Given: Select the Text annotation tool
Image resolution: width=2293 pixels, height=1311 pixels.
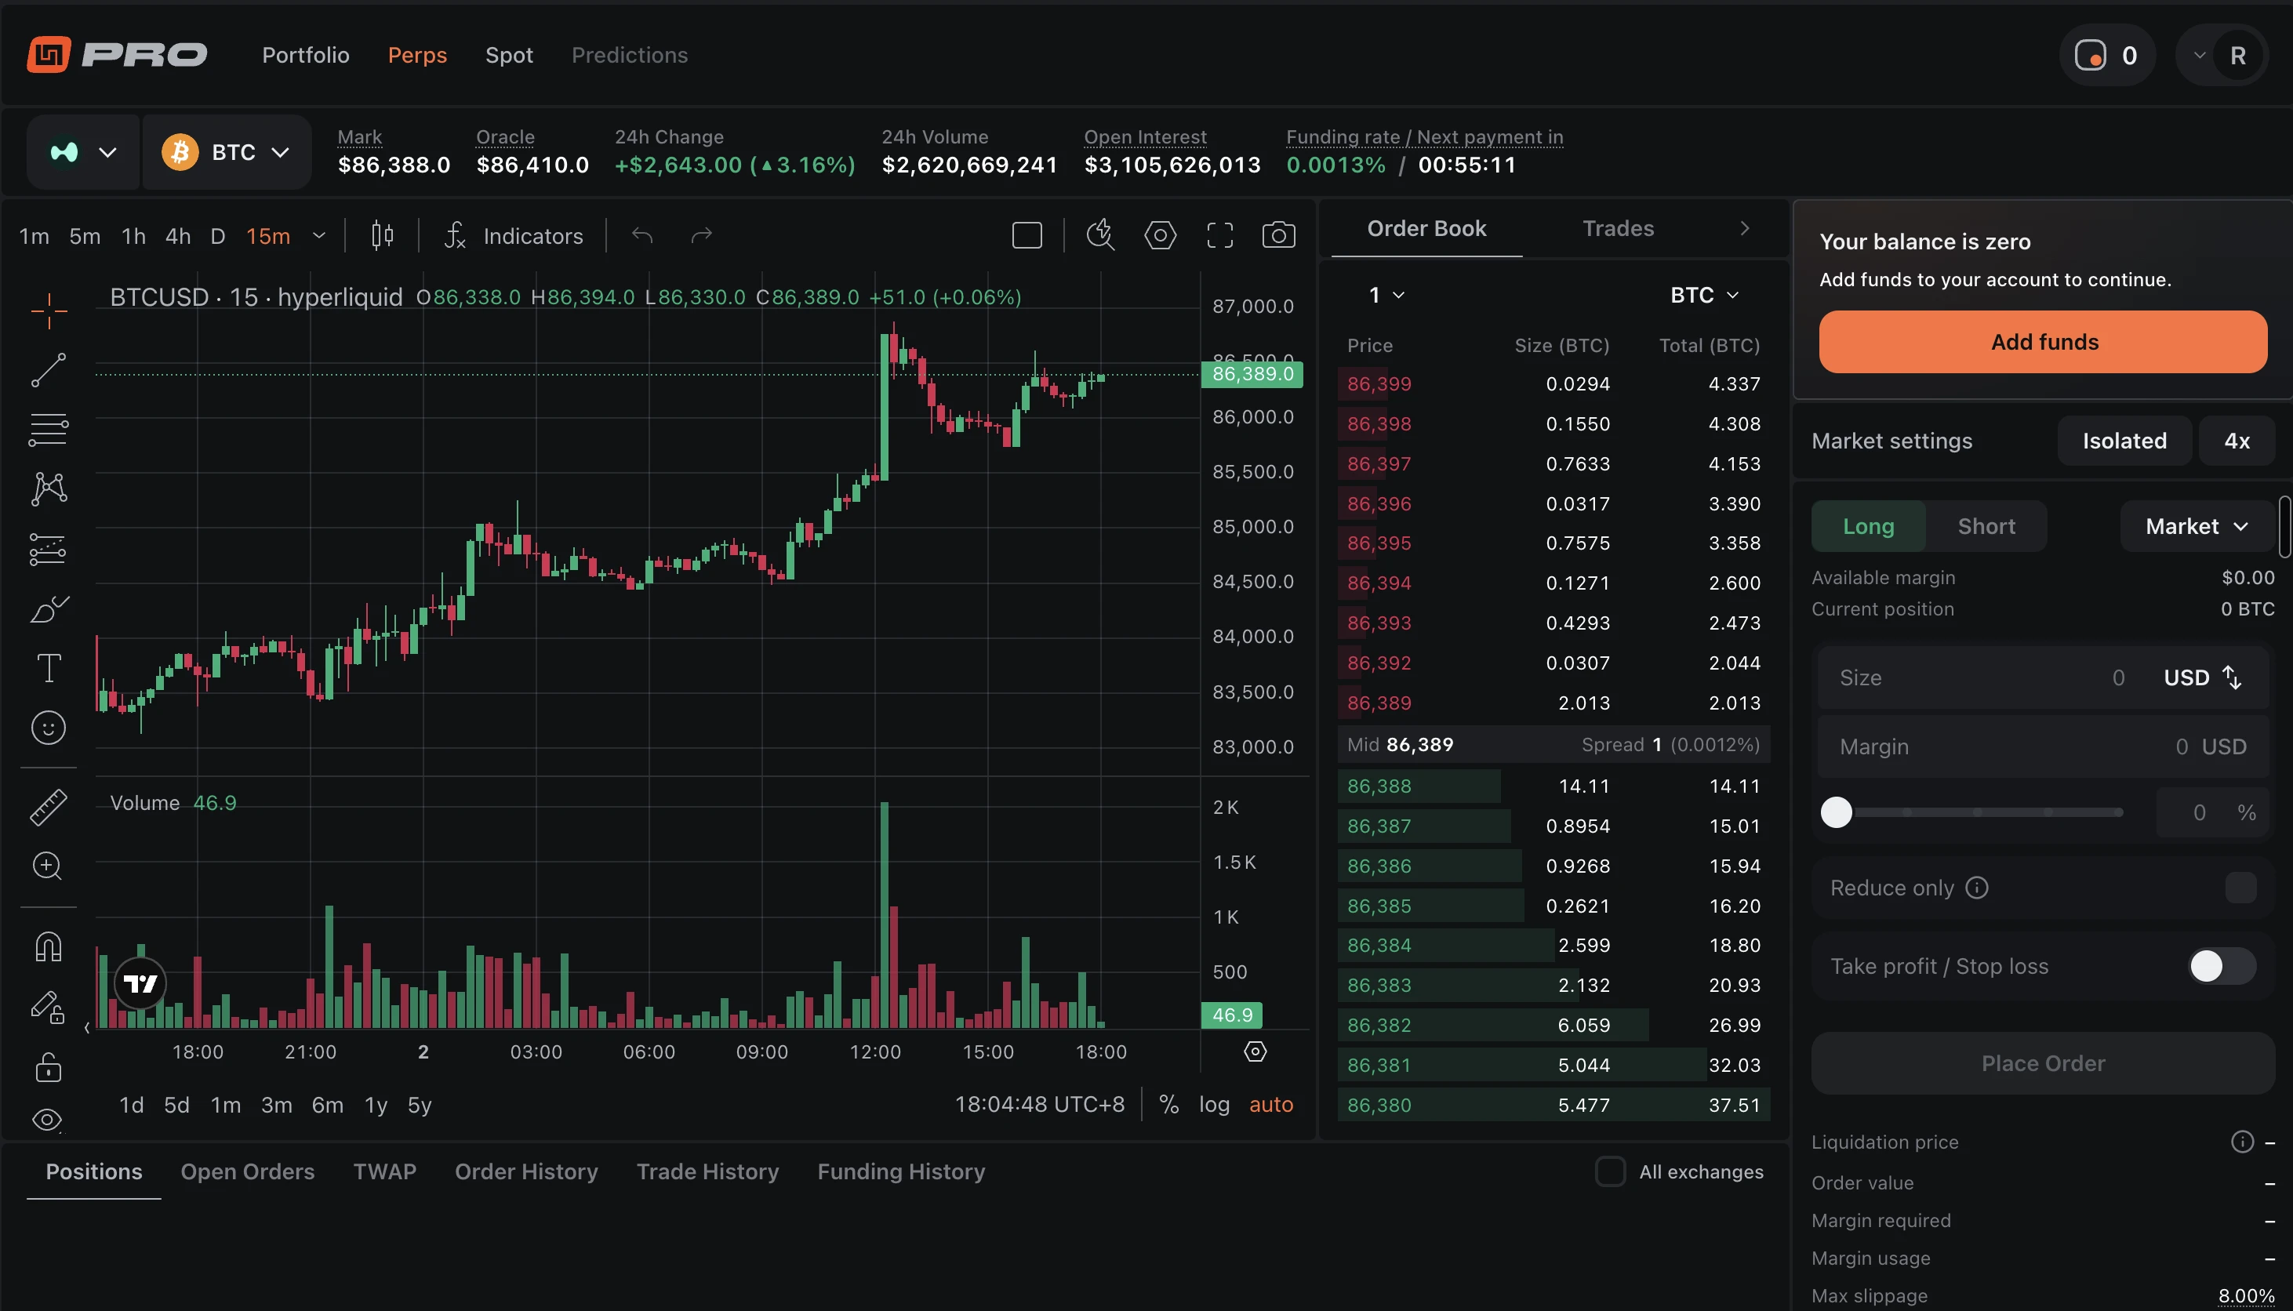Looking at the screenshot, I should pyautogui.click(x=49, y=668).
